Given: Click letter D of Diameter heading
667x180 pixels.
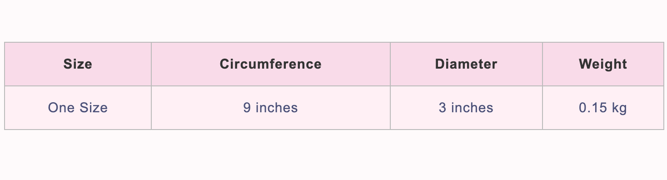Looking at the screenshot, I should pyautogui.click(x=440, y=64).
